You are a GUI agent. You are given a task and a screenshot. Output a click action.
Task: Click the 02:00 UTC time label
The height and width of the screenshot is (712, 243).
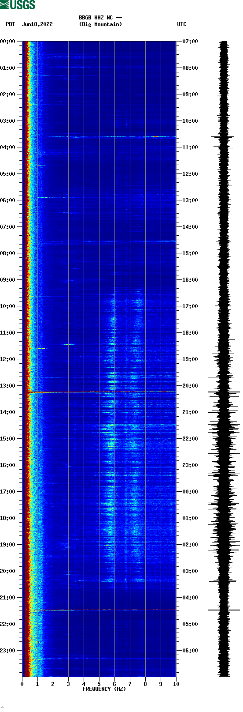pos(190,545)
